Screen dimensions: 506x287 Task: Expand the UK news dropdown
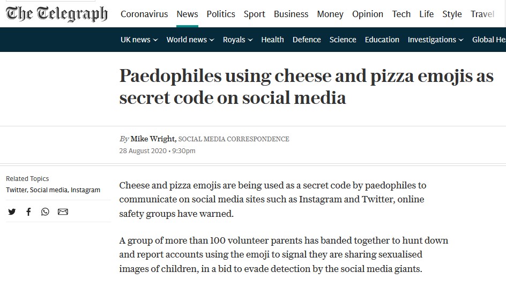tap(139, 40)
